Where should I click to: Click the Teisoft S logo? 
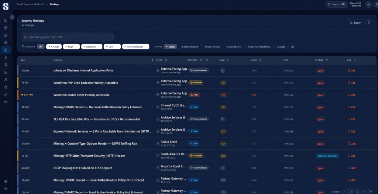[6, 6]
